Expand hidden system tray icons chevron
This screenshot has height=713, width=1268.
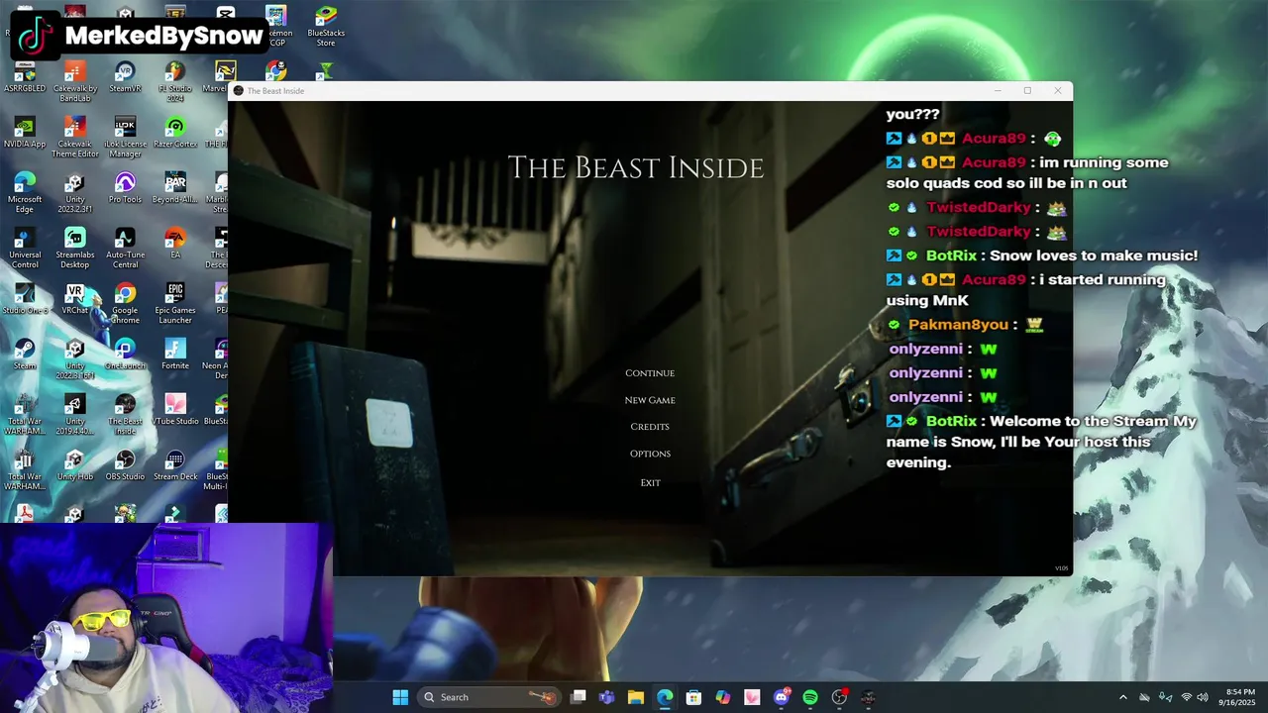coord(1122,697)
